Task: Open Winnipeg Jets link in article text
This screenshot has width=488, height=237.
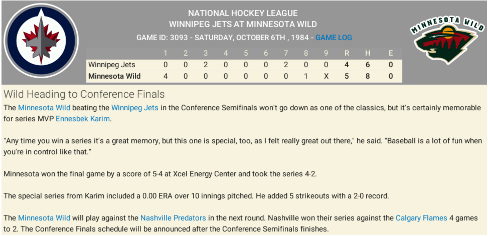Action: point(135,108)
